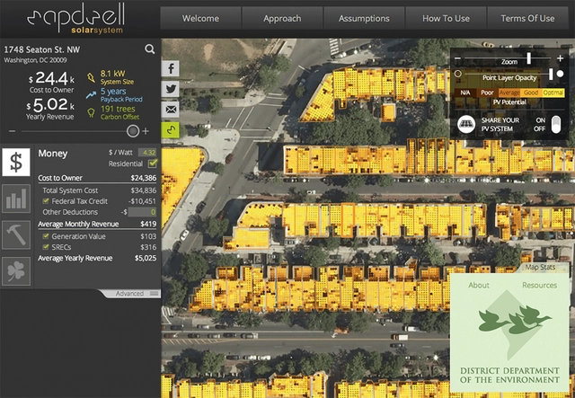Toggle the Residential checkbox
This screenshot has height=398, width=575.
pos(153,164)
